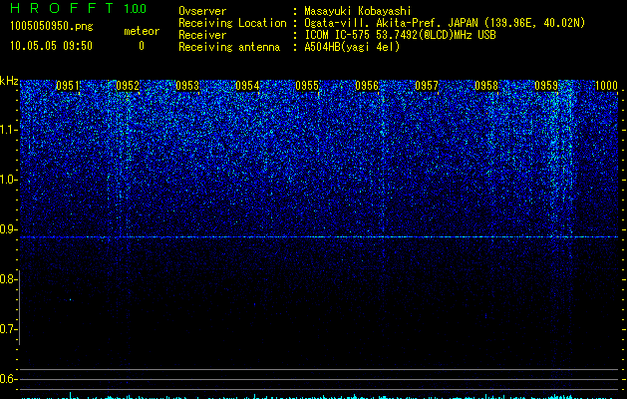627x399 pixels.
Task: Click the A504HB(yagi 4el) antenna value
Action: tap(352, 47)
